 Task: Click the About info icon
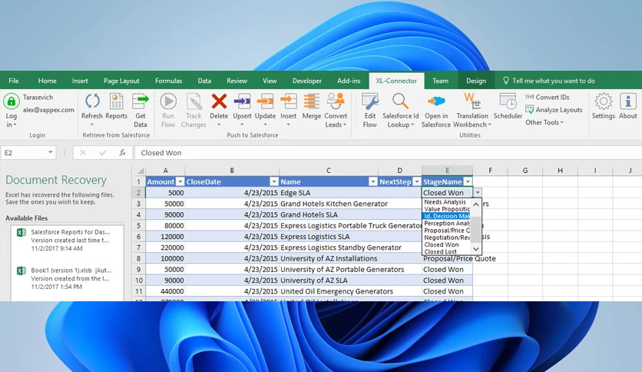[627, 101]
